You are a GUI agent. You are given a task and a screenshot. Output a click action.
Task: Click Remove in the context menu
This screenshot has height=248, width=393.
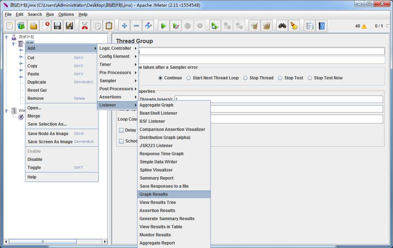(x=62, y=98)
